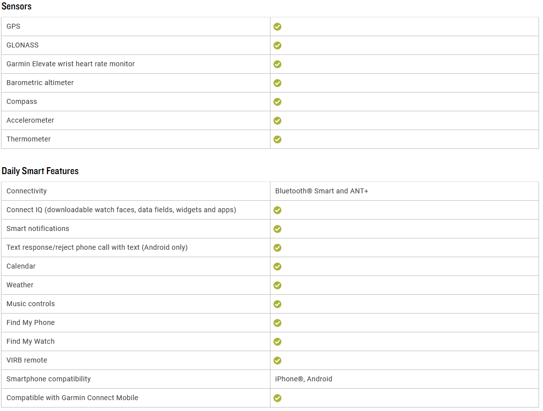The width and height of the screenshot is (543, 411).
Task: Click the Compass row checkmark icon
Action: click(x=277, y=102)
